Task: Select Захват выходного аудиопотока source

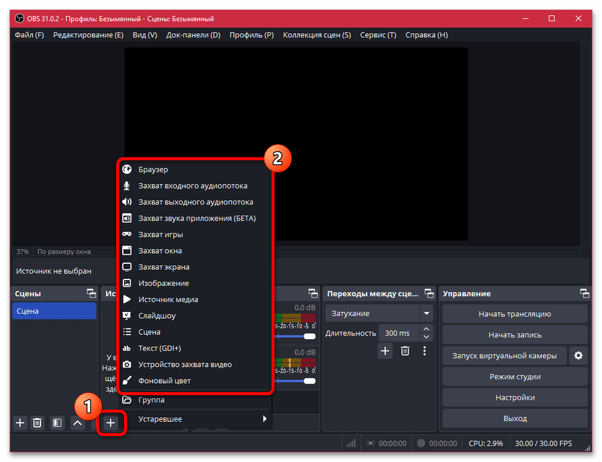Action: click(194, 202)
